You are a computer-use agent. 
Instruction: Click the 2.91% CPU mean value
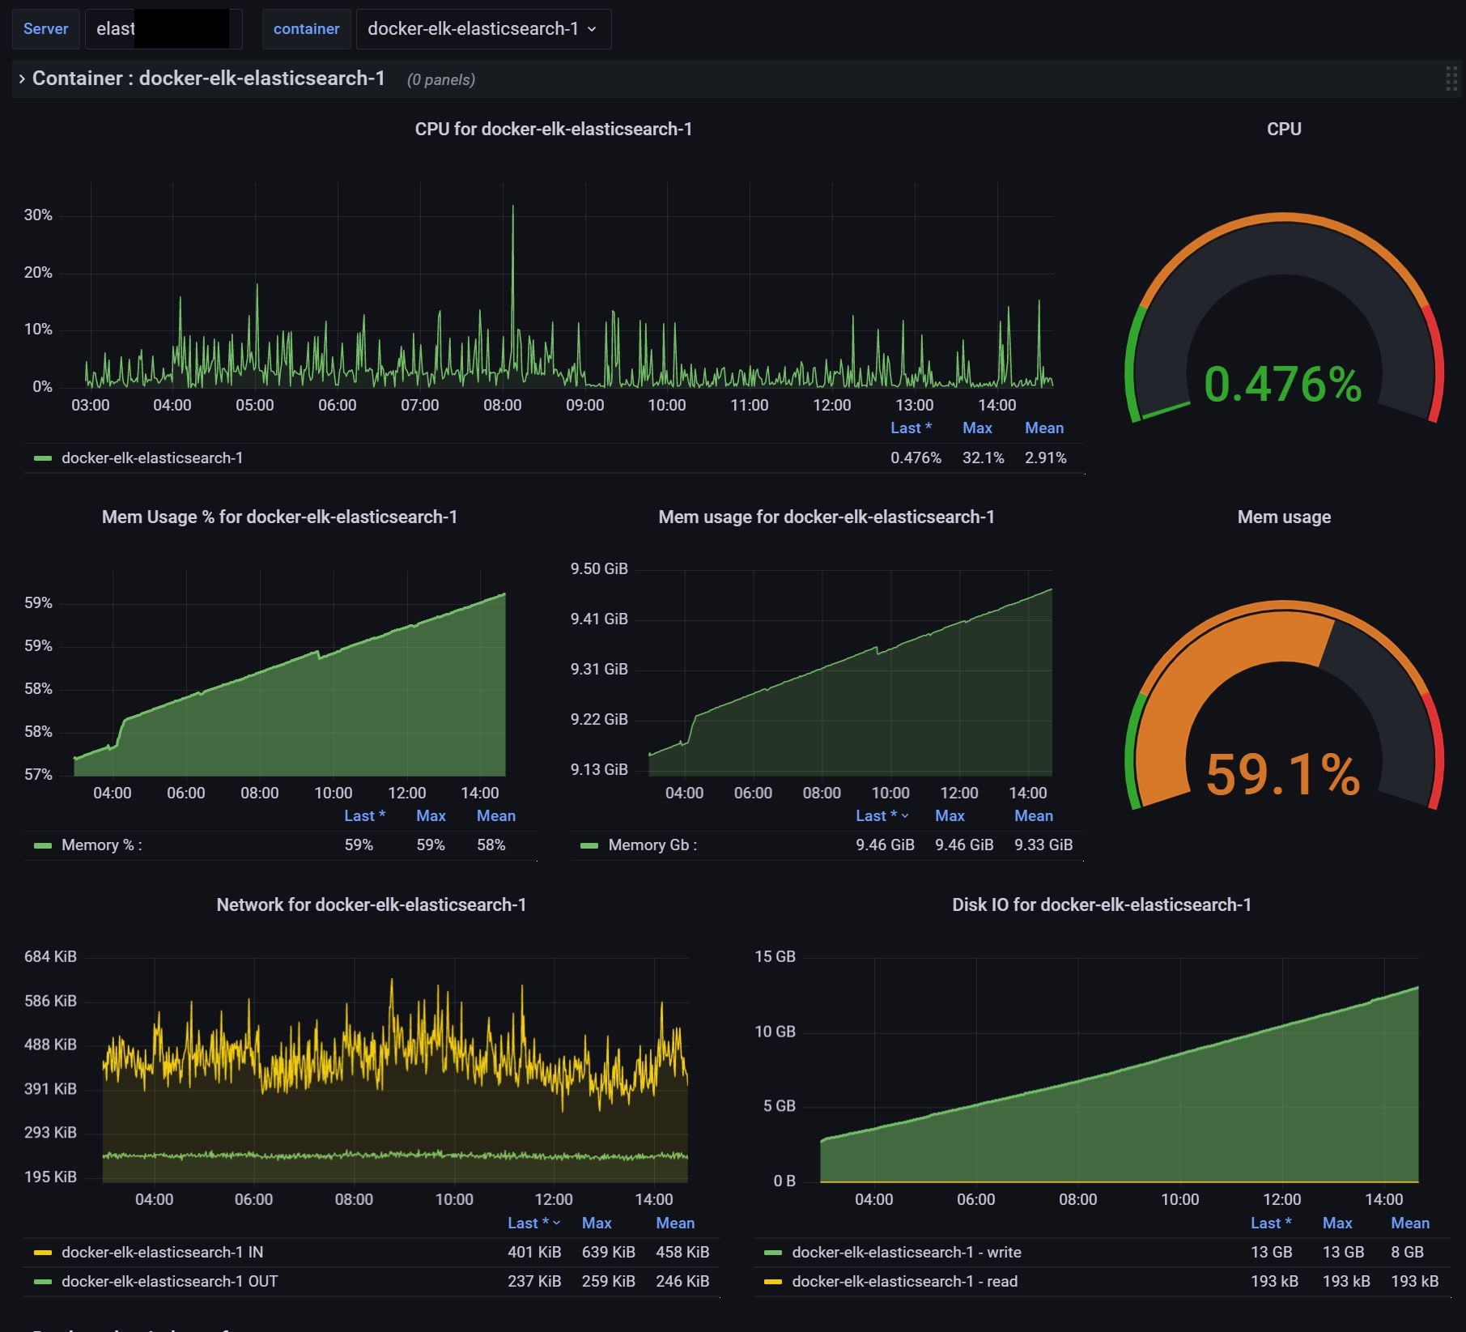point(1045,458)
